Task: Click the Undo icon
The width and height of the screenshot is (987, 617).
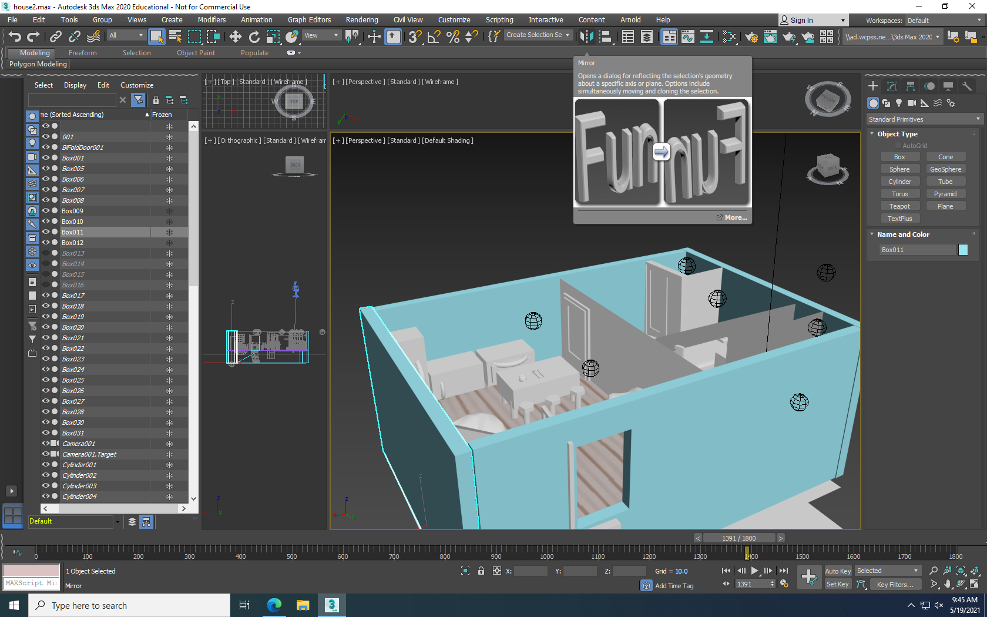Action: 15,36
